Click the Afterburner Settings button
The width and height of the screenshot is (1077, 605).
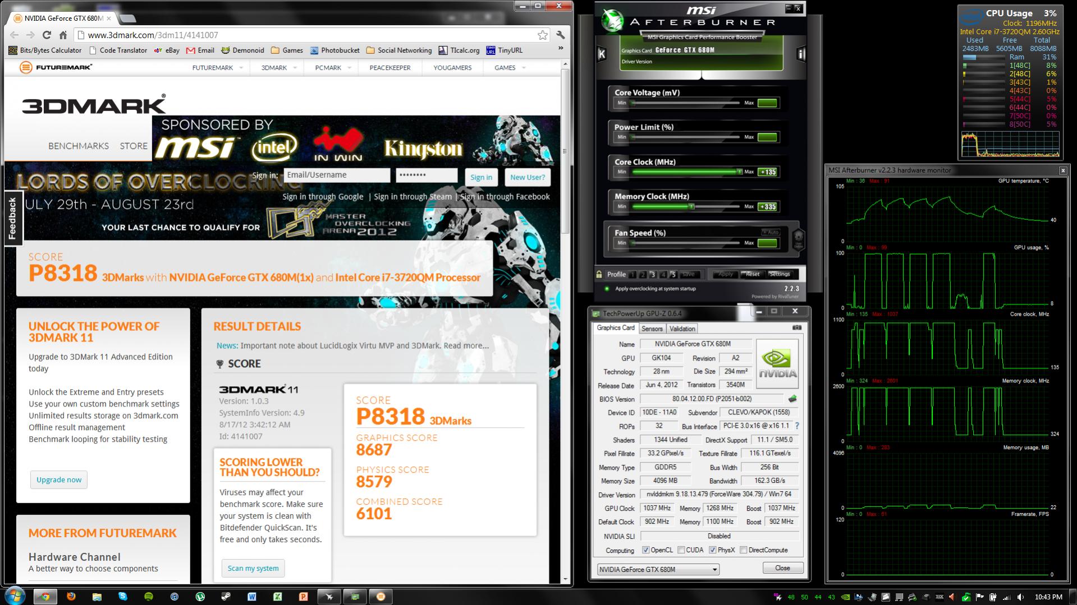[x=779, y=275]
